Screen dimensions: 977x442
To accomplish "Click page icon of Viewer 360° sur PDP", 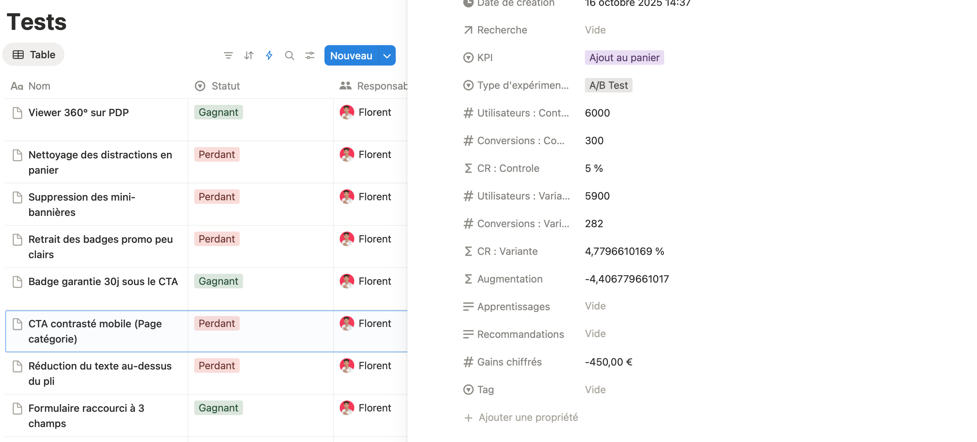I will coord(17,113).
